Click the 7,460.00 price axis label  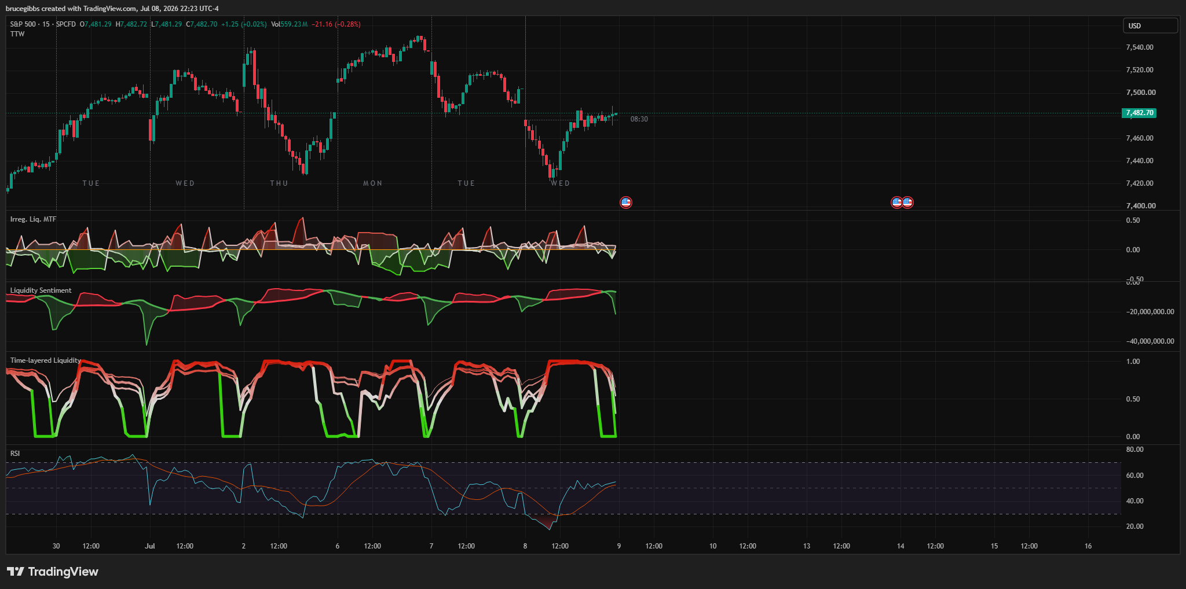1140,138
